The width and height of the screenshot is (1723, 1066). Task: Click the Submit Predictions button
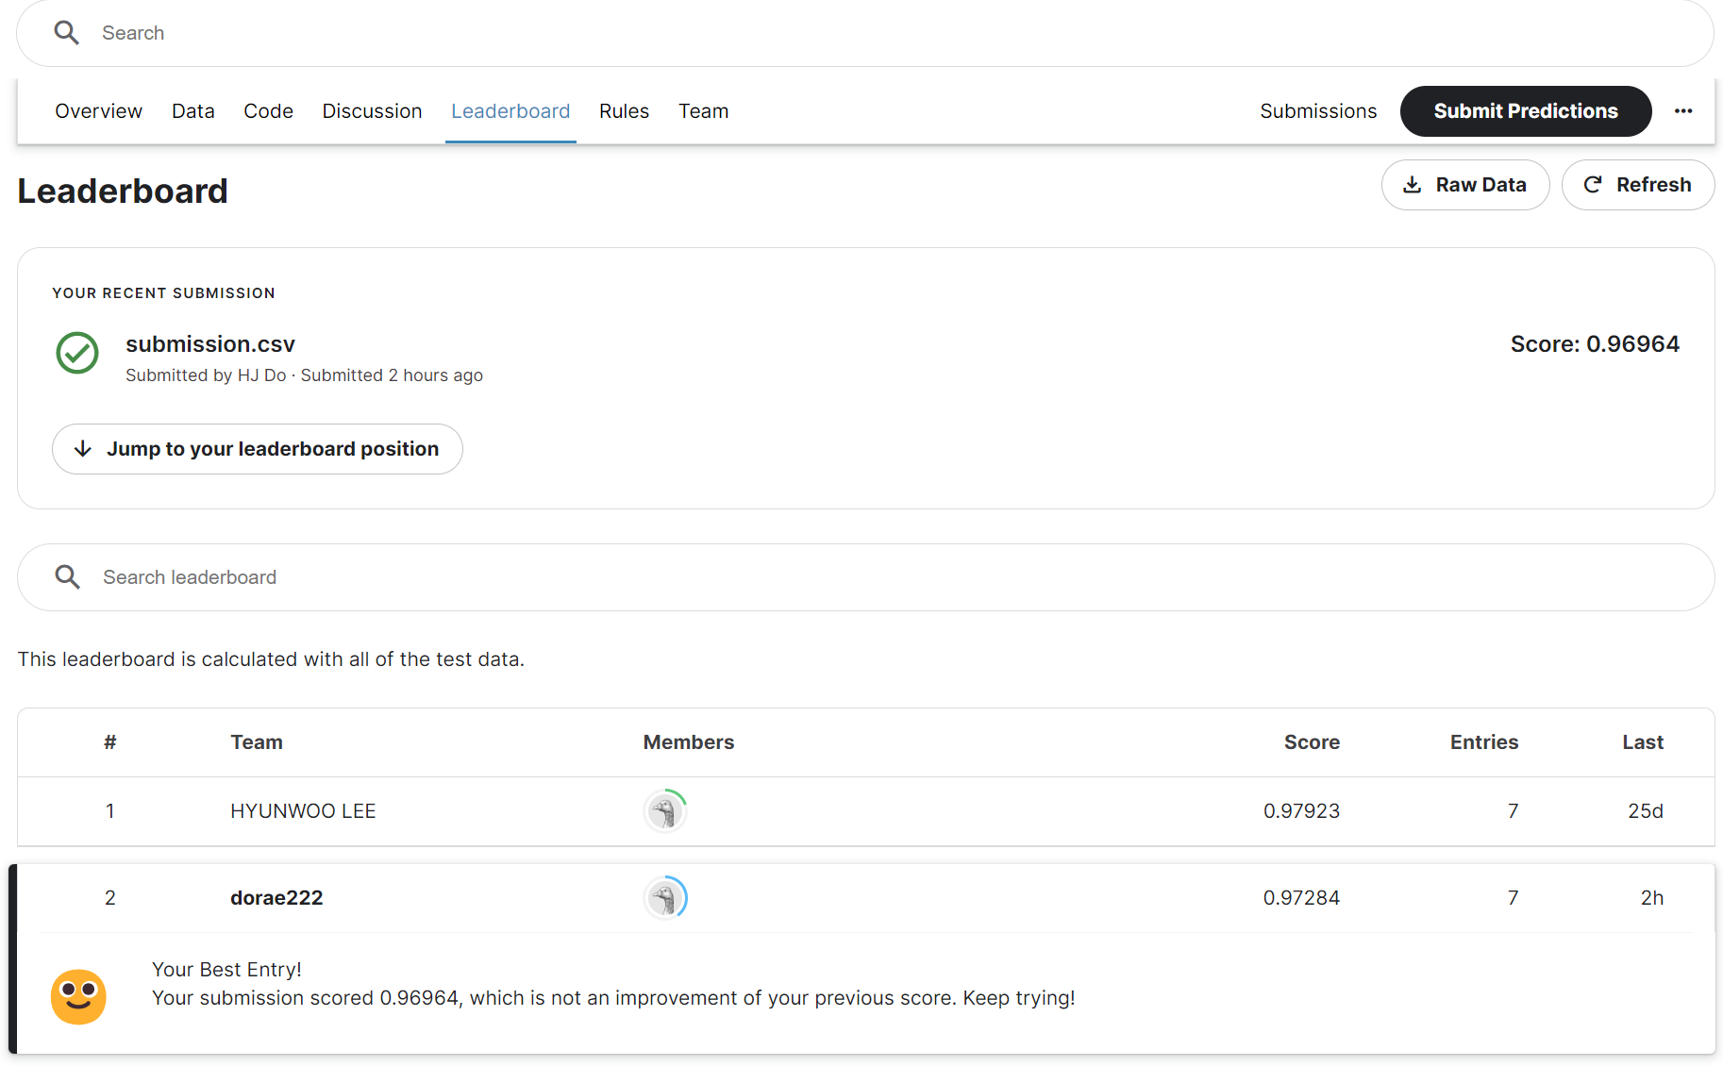tap(1526, 111)
